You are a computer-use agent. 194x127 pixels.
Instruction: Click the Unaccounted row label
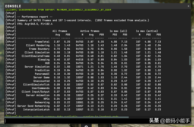coord(42,81)
